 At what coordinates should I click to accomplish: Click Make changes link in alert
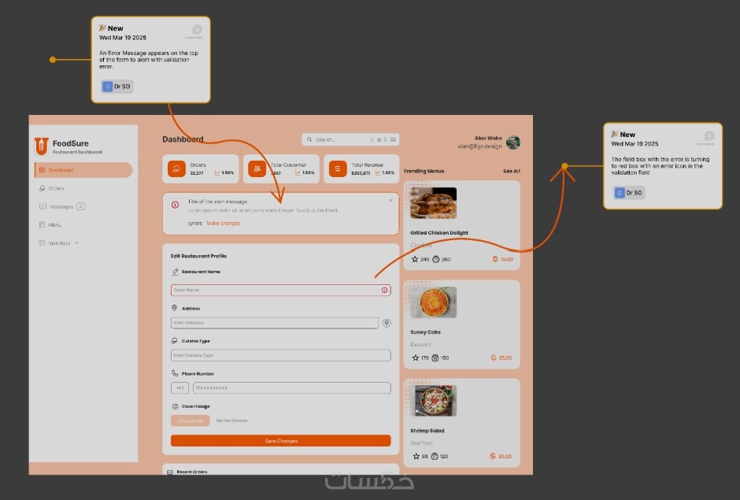pyautogui.click(x=224, y=224)
